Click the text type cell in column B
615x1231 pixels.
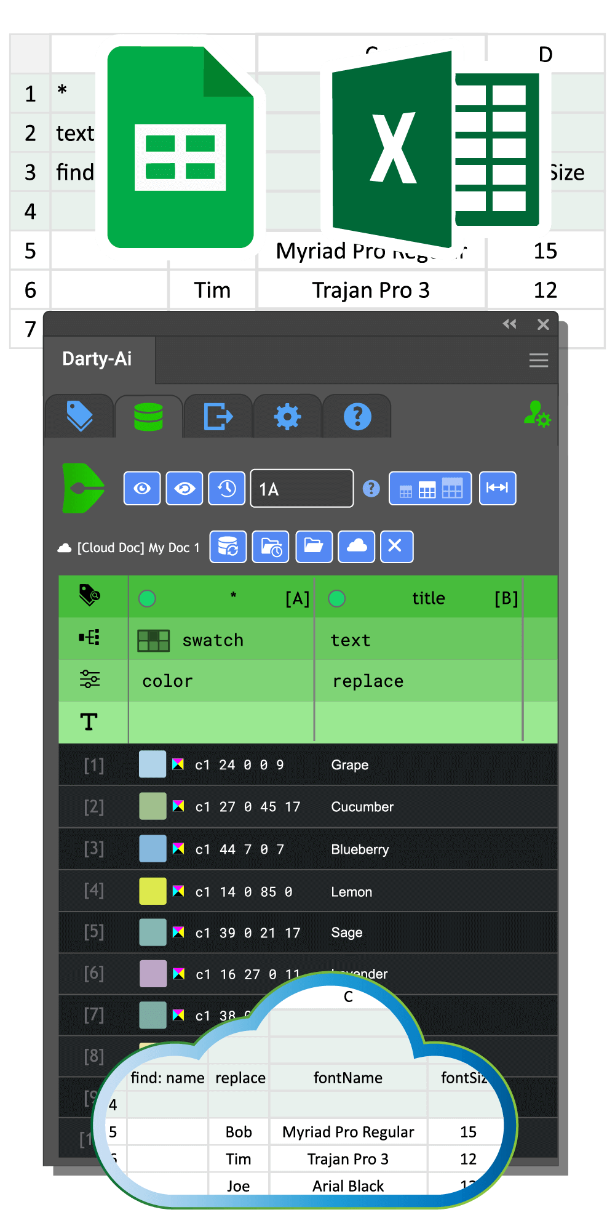click(x=418, y=640)
